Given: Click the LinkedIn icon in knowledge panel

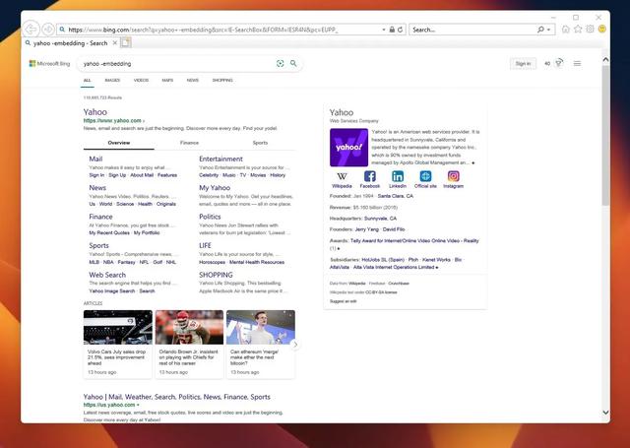Looking at the screenshot, I should (397, 176).
